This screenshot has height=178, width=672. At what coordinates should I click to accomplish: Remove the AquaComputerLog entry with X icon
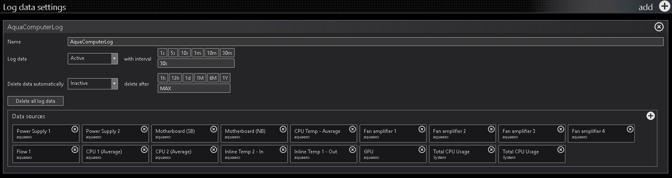[659, 27]
